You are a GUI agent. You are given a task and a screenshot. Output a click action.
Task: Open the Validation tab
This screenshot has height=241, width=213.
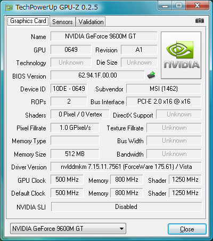(x=91, y=22)
